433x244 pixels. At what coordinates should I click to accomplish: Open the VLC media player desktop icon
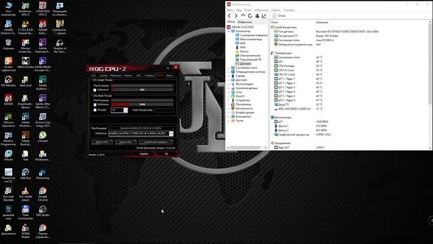coord(26,195)
